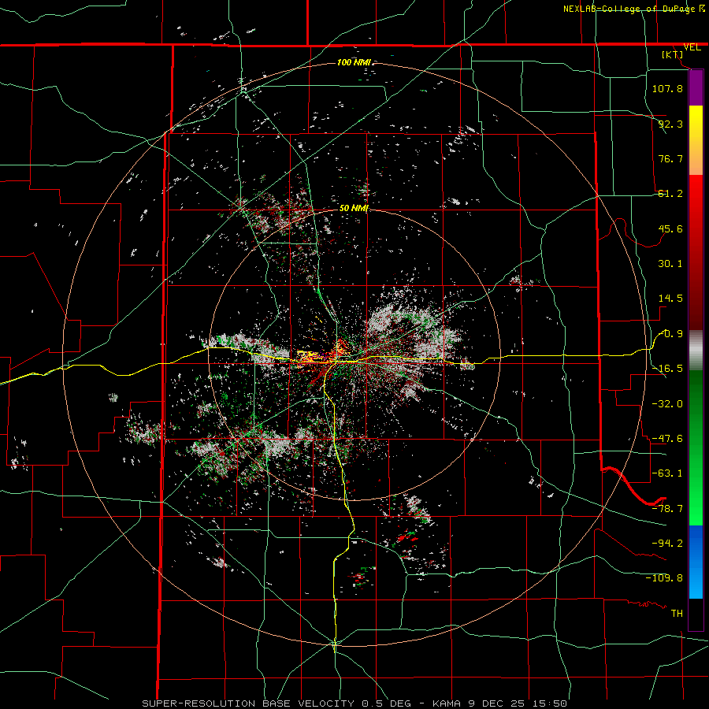Click the NEXLAB-College of DuPage credit text
This screenshot has width=709, height=709.
pos(629,9)
